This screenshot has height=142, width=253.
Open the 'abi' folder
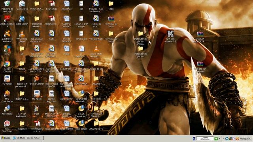22,50
